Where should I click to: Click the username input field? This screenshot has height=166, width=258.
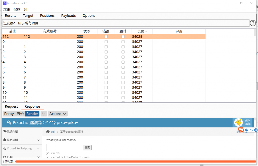coord(64,147)
